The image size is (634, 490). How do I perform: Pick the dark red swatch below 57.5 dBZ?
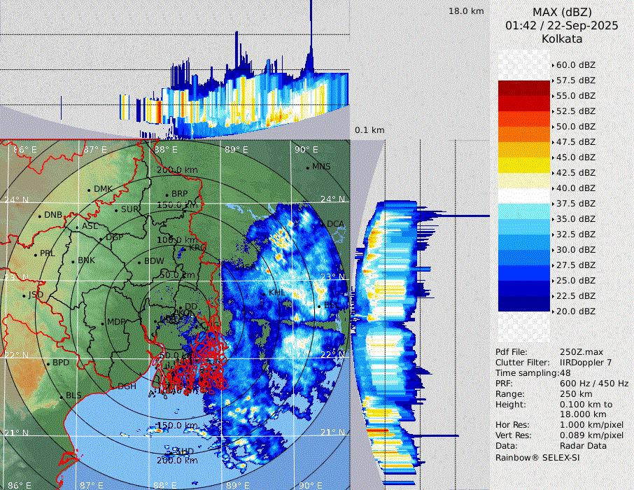(x=524, y=88)
